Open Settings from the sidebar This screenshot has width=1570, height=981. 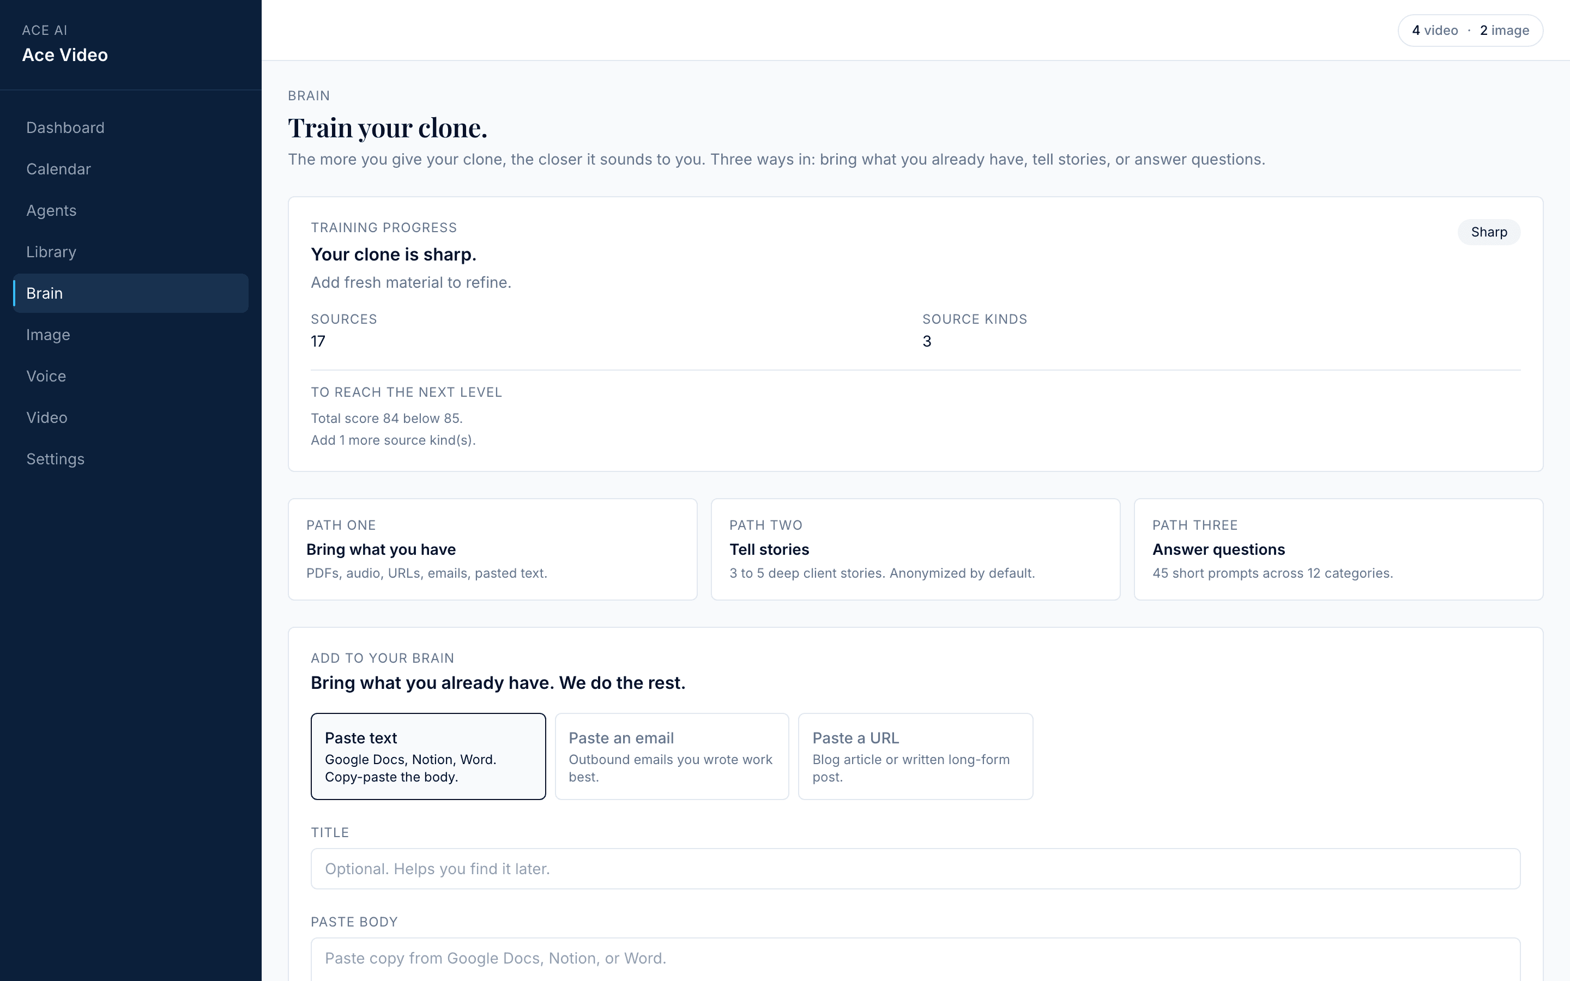tap(130, 459)
